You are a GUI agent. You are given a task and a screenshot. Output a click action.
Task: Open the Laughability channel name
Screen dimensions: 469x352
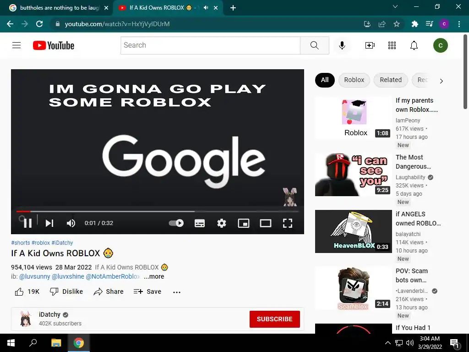[410, 177]
